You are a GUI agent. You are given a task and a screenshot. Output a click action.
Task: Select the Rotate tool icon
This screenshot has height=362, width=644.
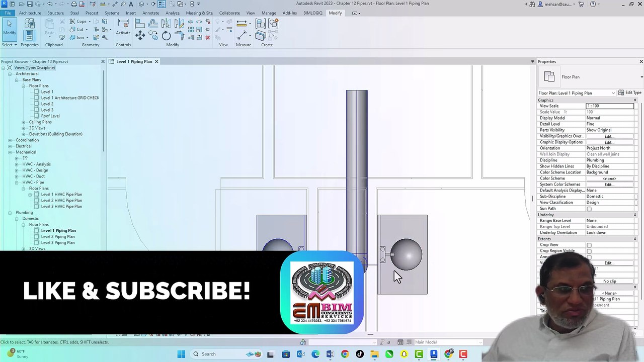(x=166, y=36)
